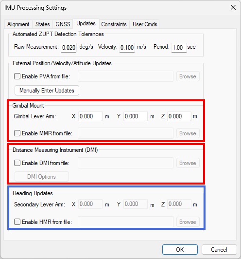Switch to the Alignment tab
The image size is (241, 259).
(x=18, y=24)
